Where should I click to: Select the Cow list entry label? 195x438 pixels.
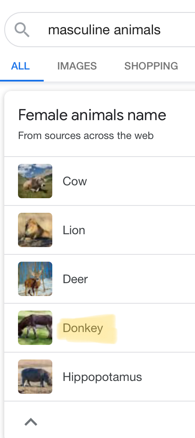(75, 181)
